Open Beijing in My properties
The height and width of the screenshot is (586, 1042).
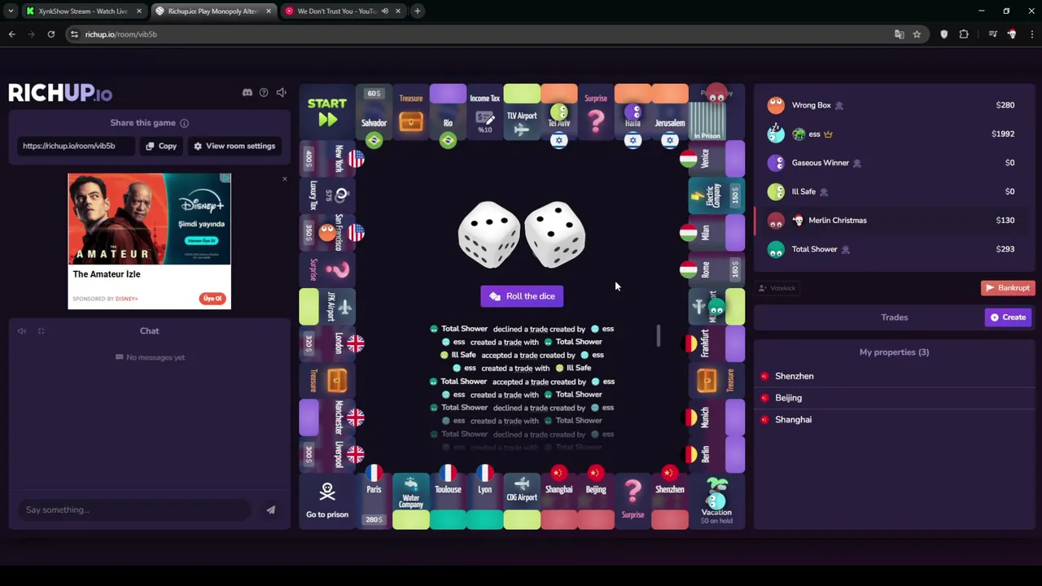pos(893,398)
